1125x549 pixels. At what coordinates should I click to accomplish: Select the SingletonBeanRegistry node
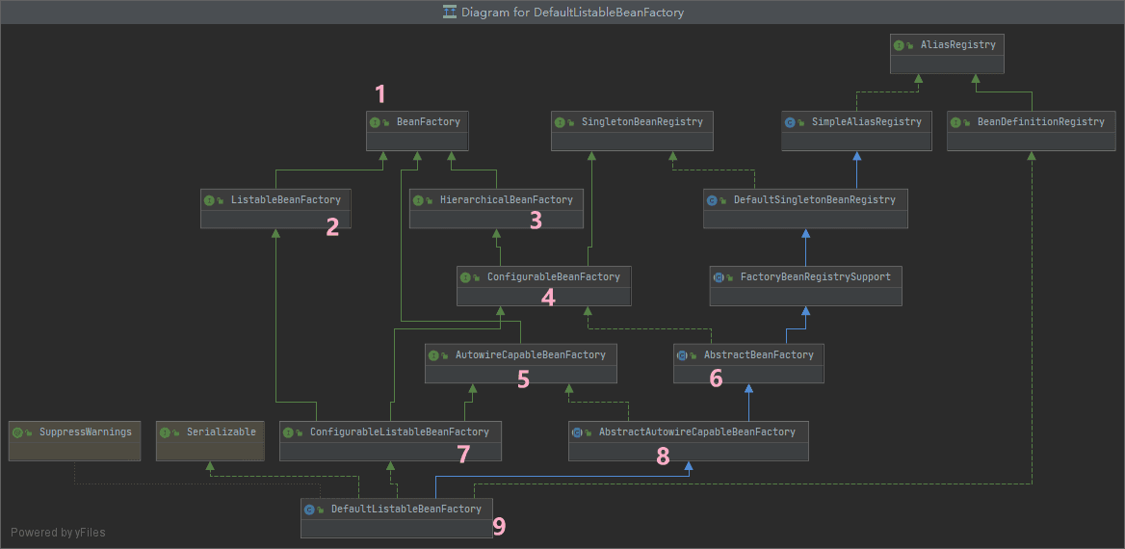click(x=632, y=131)
